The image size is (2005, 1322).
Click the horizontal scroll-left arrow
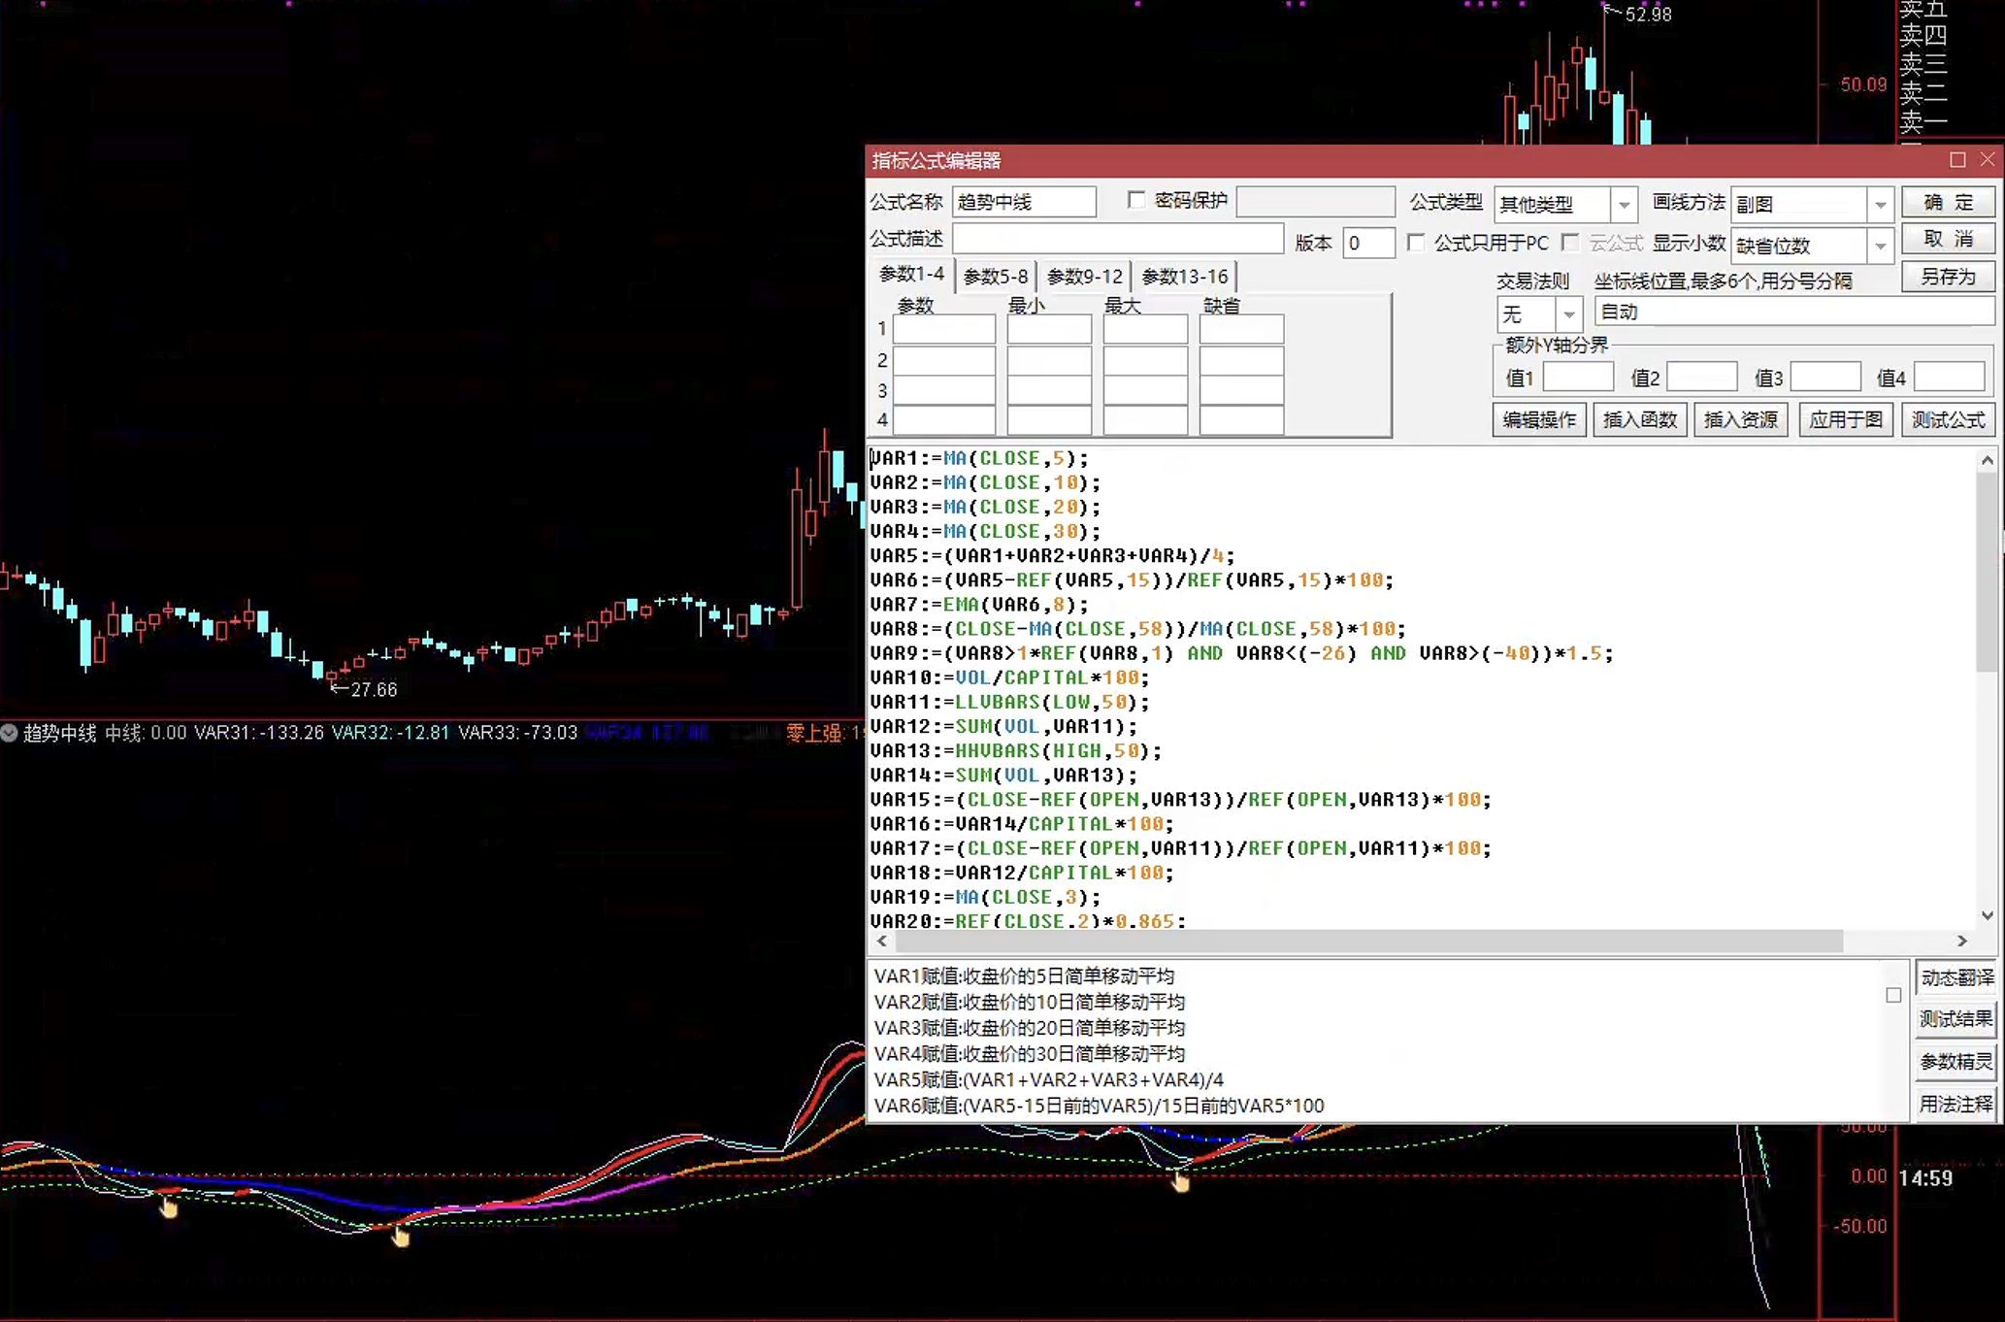click(x=881, y=941)
